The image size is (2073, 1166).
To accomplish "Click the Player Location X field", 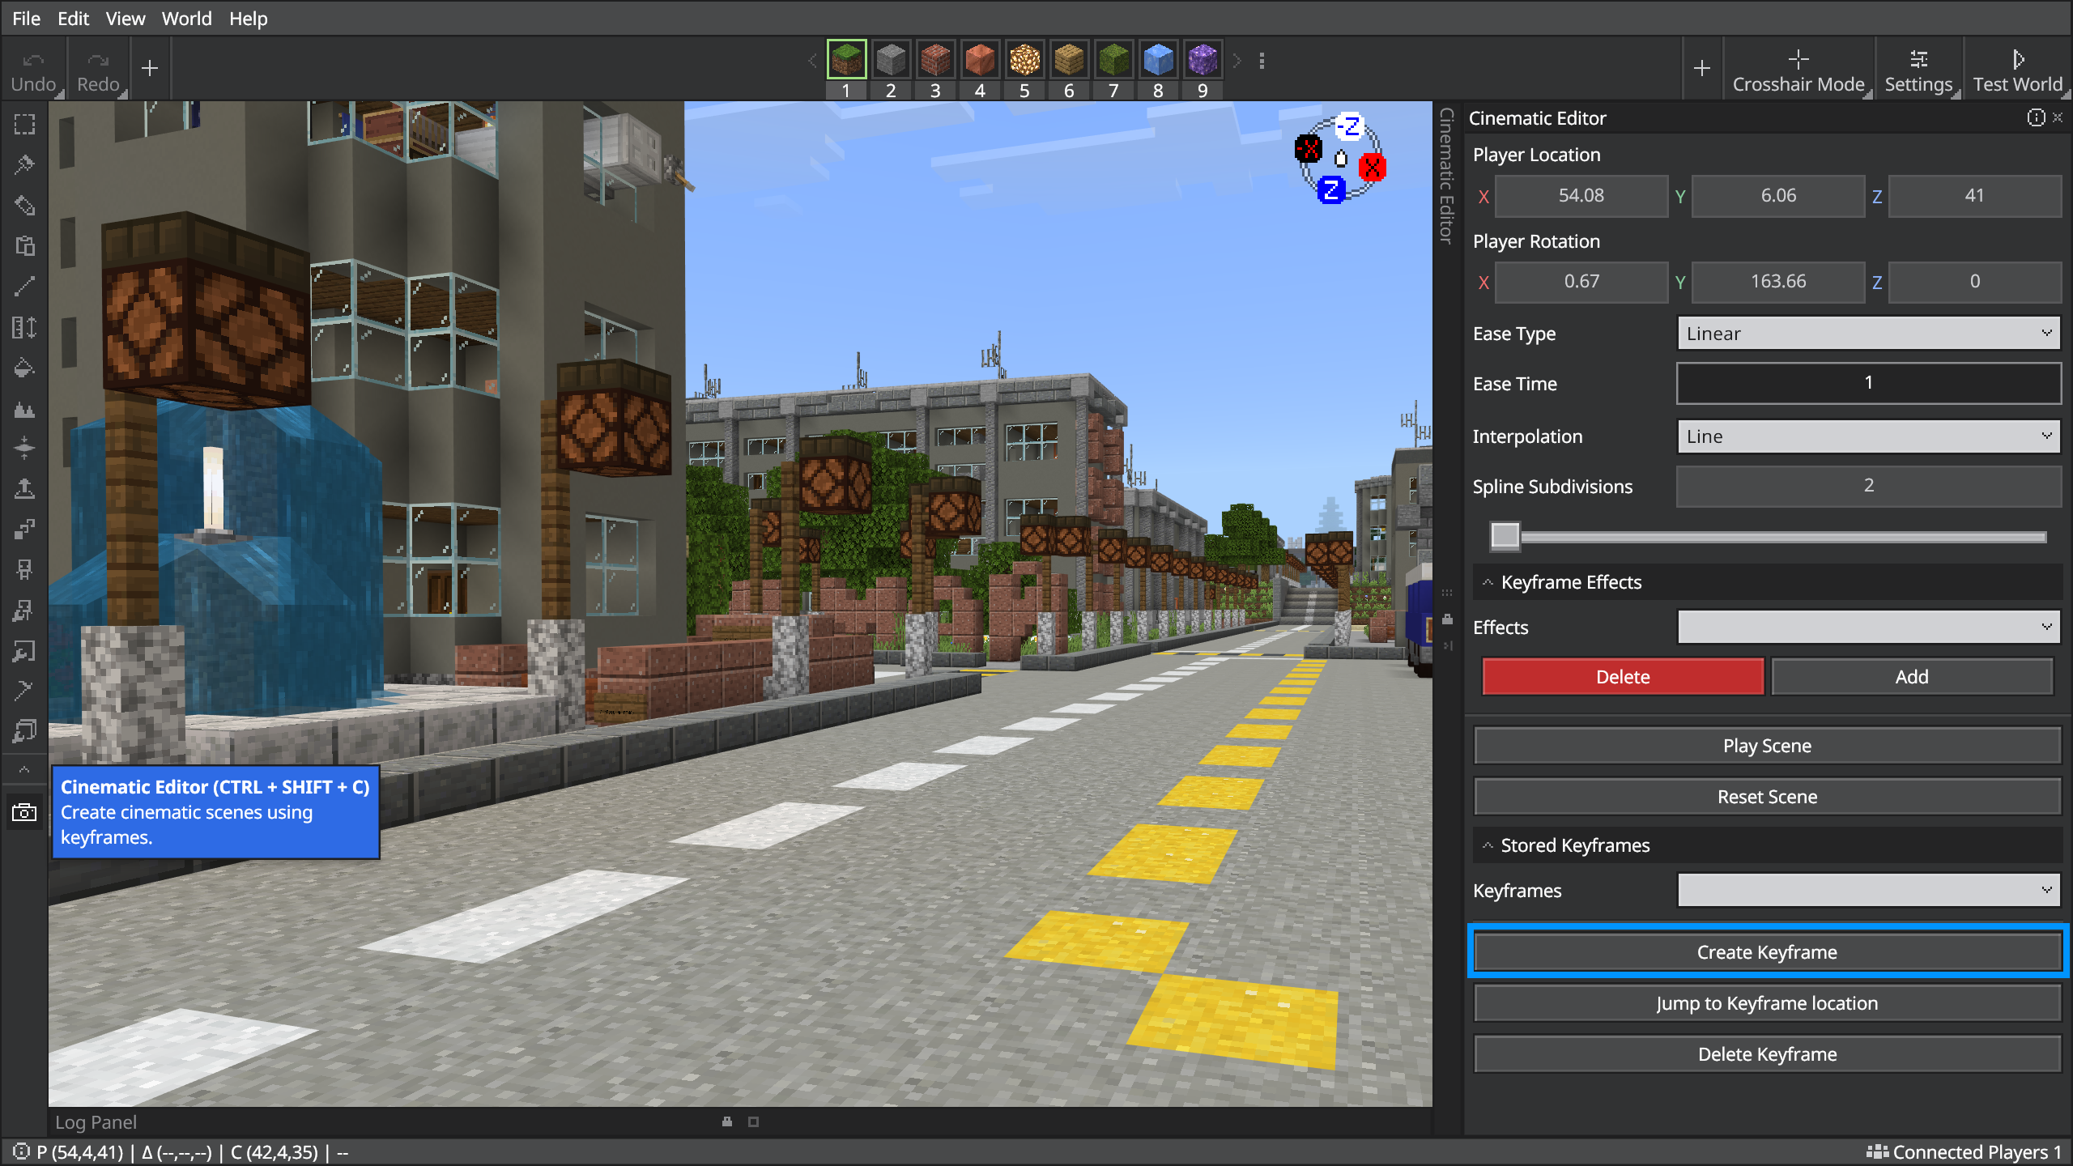I will pos(1581,195).
